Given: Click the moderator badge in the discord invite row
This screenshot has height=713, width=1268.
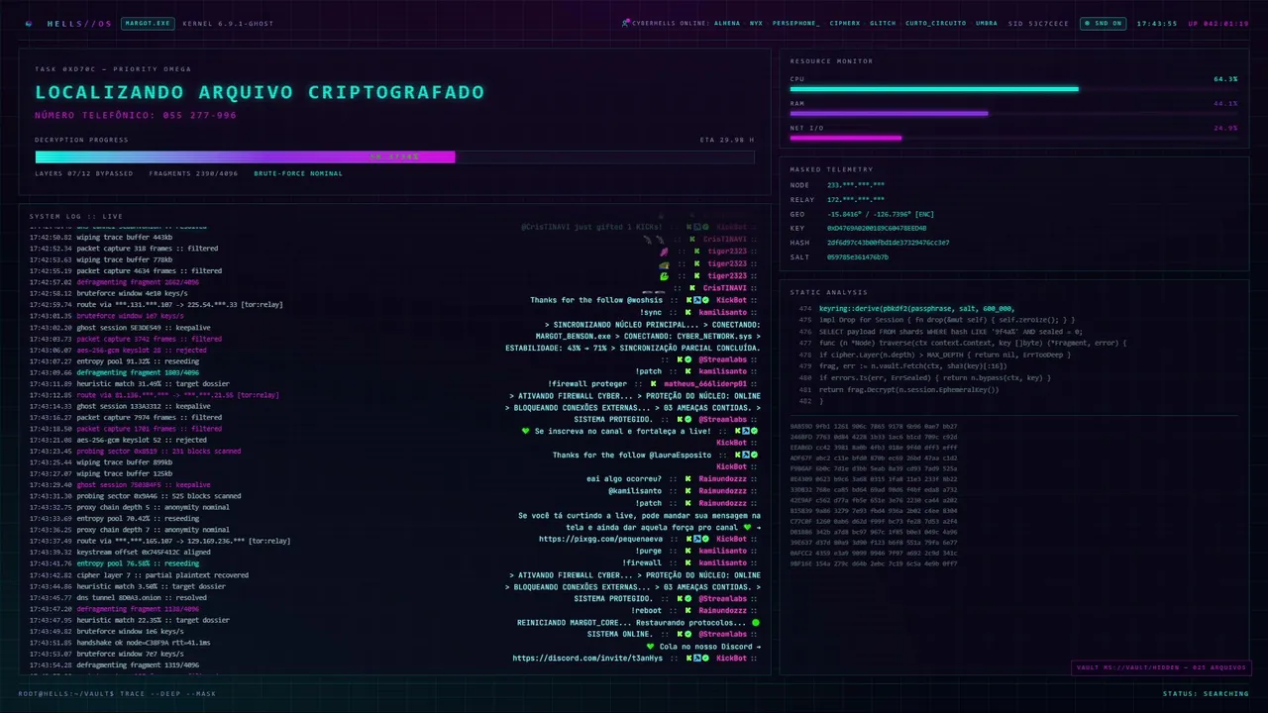Looking at the screenshot, I should tap(696, 658).
